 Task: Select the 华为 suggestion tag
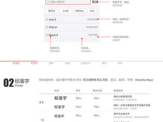coord(92,11)
